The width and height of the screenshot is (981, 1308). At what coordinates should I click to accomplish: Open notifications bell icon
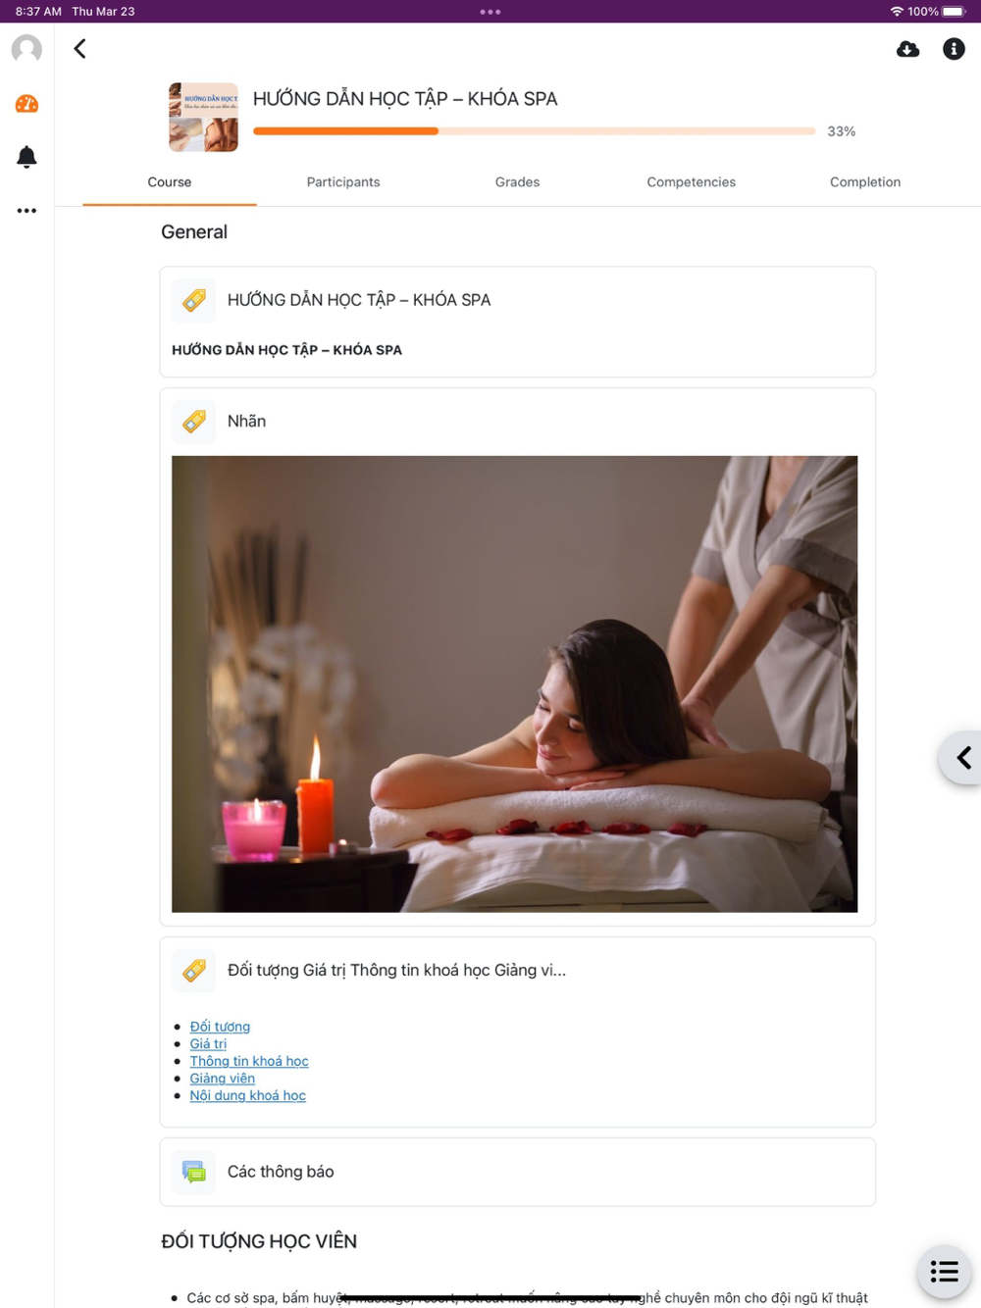[x=26, y=157]
